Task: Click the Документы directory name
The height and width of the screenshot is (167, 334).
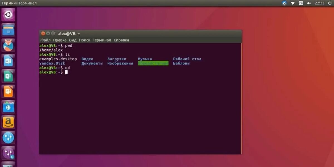Action: (92, 63)
